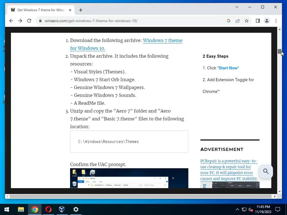Open File Explorer from taskbar
This screenshot has width=287, height=215.
21,209
